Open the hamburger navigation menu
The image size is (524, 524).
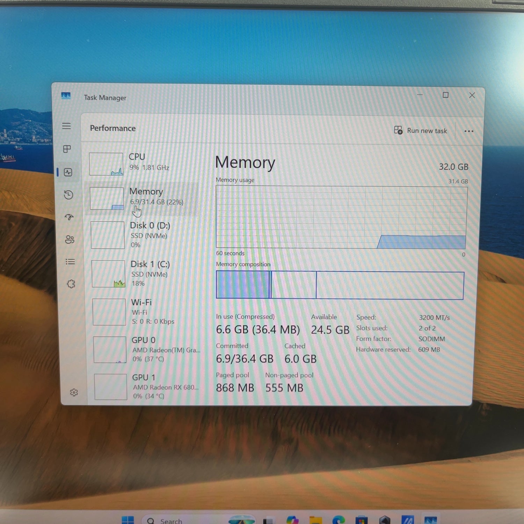pyautogui.click(x=66, y=126)
